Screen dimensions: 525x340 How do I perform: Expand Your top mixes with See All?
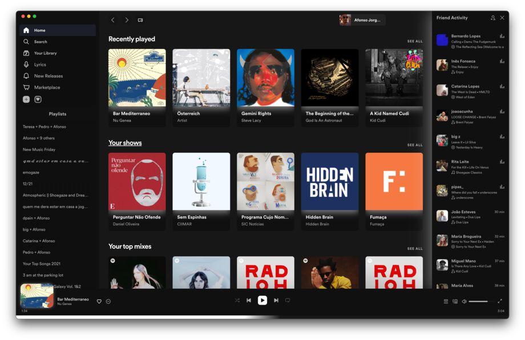(415, 249)
